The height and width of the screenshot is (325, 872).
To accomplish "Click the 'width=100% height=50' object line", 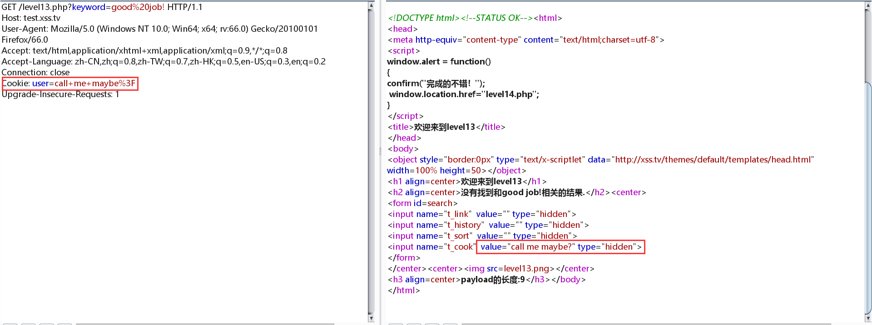I will click(456, 171).
